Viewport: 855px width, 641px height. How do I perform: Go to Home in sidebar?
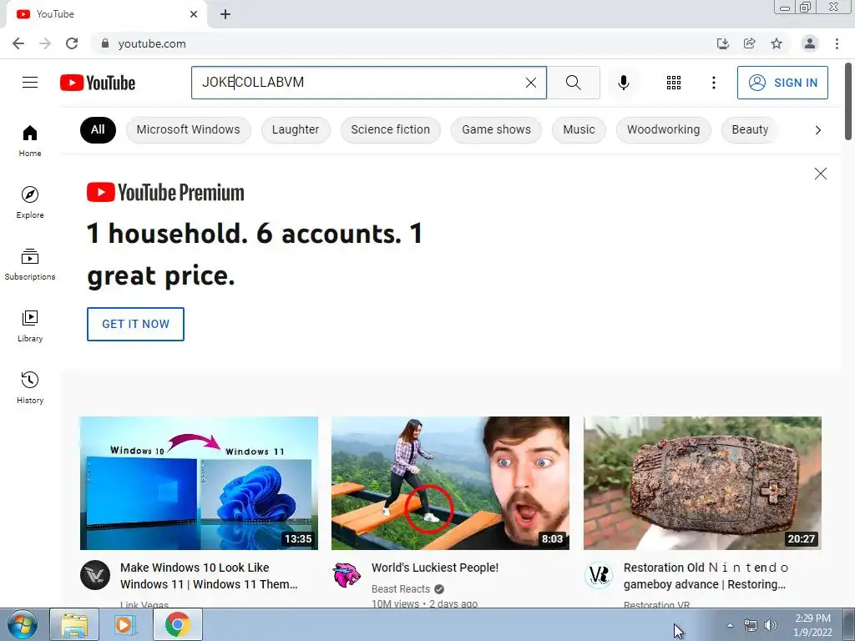coord(30,140)
